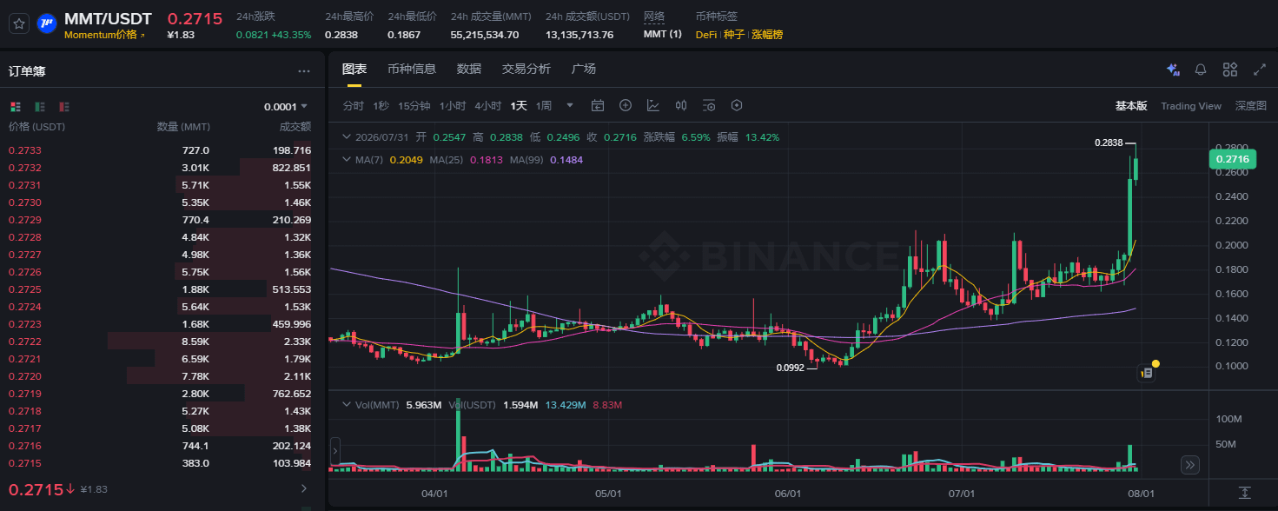Click the 网络 network label
Image resolution: width=1278 pixels, height=511 pixels.
pyautogui.click(x=654, y=17)
